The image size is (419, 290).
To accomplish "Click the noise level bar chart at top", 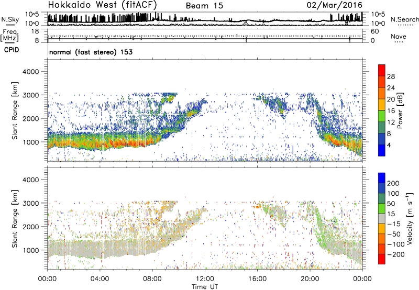I will [x=205, y=19].
